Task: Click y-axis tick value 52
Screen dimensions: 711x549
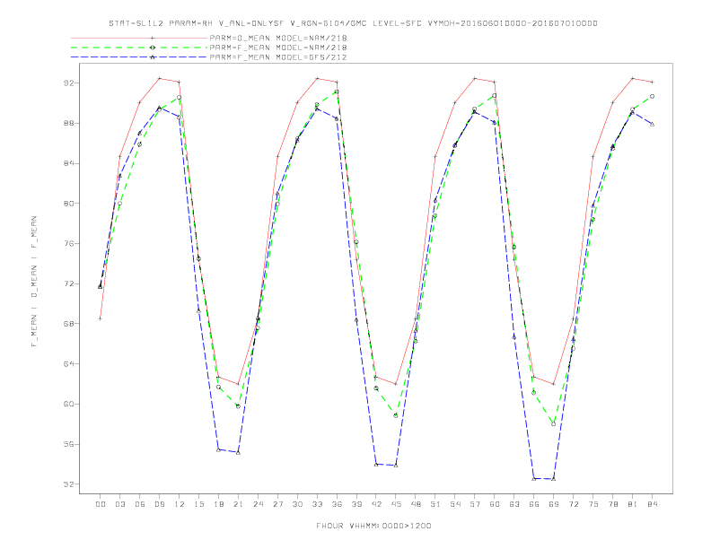Action: pos(68,484)
